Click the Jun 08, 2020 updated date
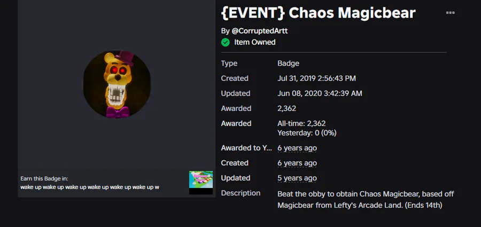481x227 pixels. pos(320,93)
